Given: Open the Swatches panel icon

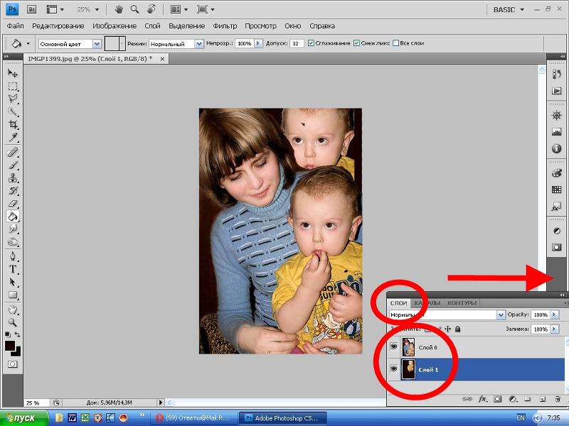Looking at the screenshot, I should (556, 190).
